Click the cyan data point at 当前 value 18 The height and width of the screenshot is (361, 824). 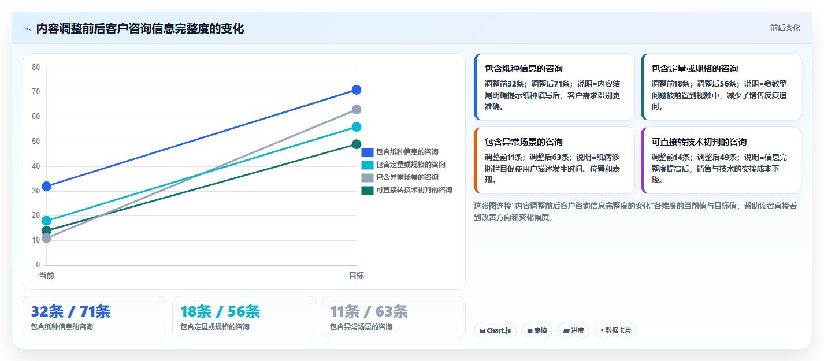point(47,221)
